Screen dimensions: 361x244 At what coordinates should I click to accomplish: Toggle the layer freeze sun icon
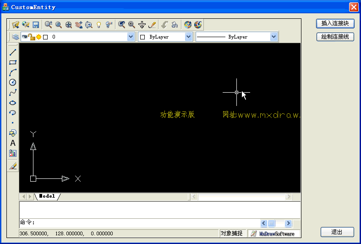coord(38,37)
